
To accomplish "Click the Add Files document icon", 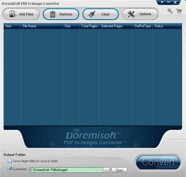I will pyautogui.click(x=13, y=14).
